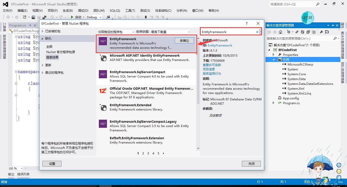
Task: Open the 调试(D) menu
Action: pyautogui.click(x=83, y=10)
